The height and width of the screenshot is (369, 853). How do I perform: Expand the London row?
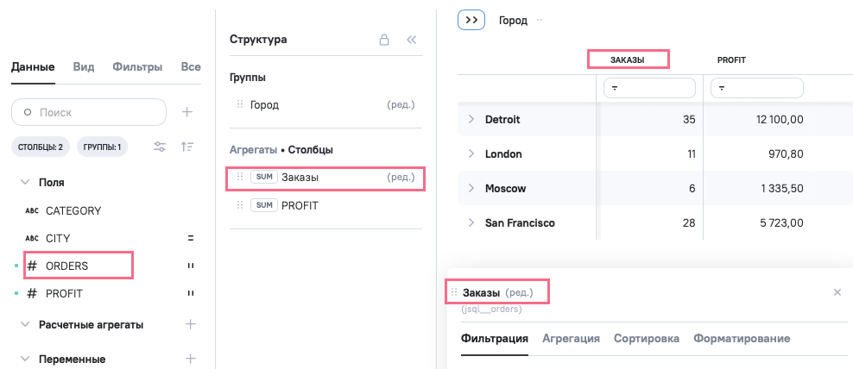471,153
